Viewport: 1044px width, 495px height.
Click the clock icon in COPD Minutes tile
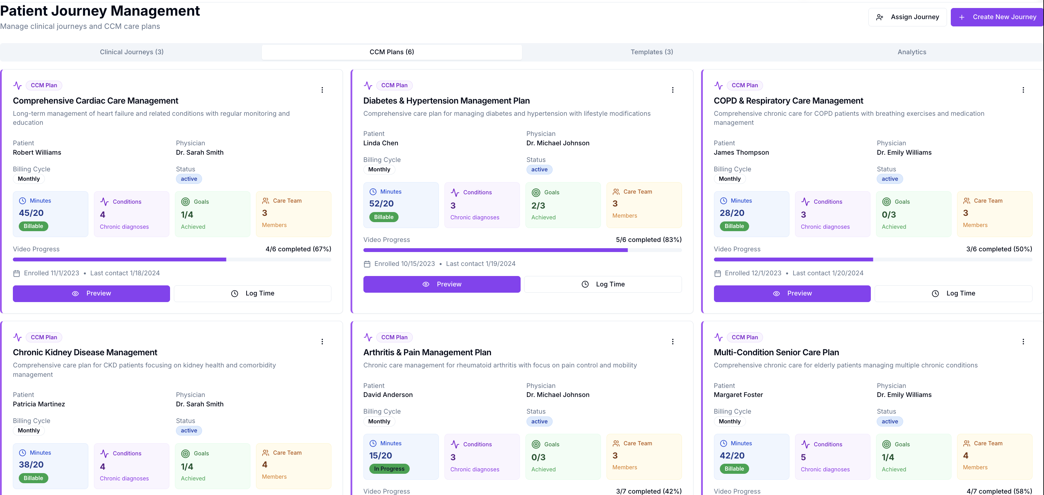[x=724, y=201]
